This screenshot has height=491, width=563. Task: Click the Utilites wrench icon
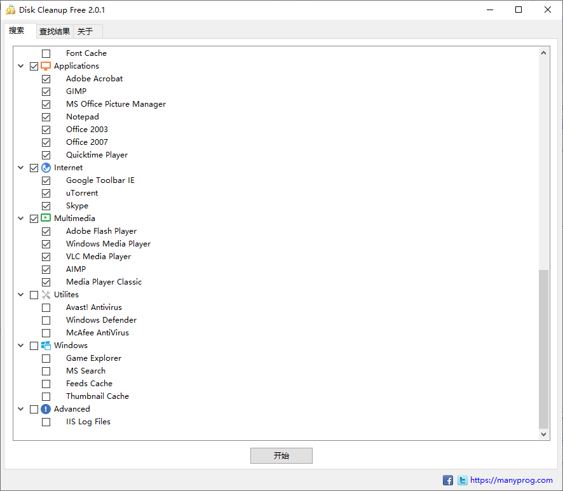[45, 294]
